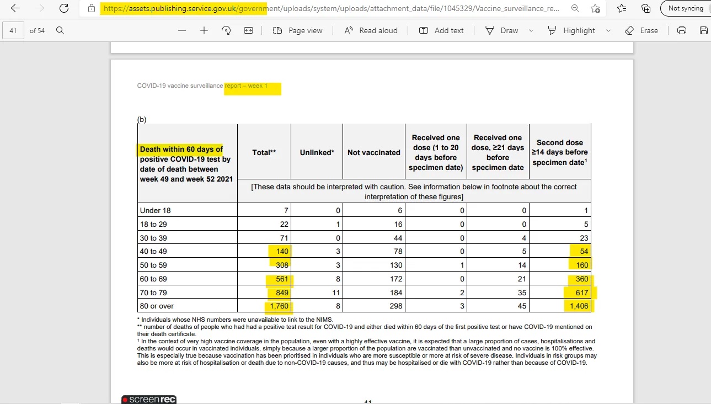Click the highlighted total value 1,760
Viewport: 711px width, 404px height.
point(279,306)
